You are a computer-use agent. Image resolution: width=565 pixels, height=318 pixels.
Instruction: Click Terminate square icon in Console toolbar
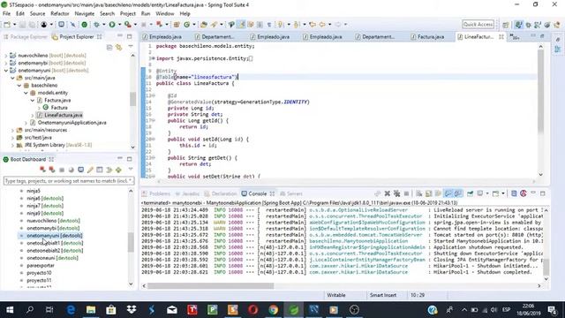[x=406, y=193]
